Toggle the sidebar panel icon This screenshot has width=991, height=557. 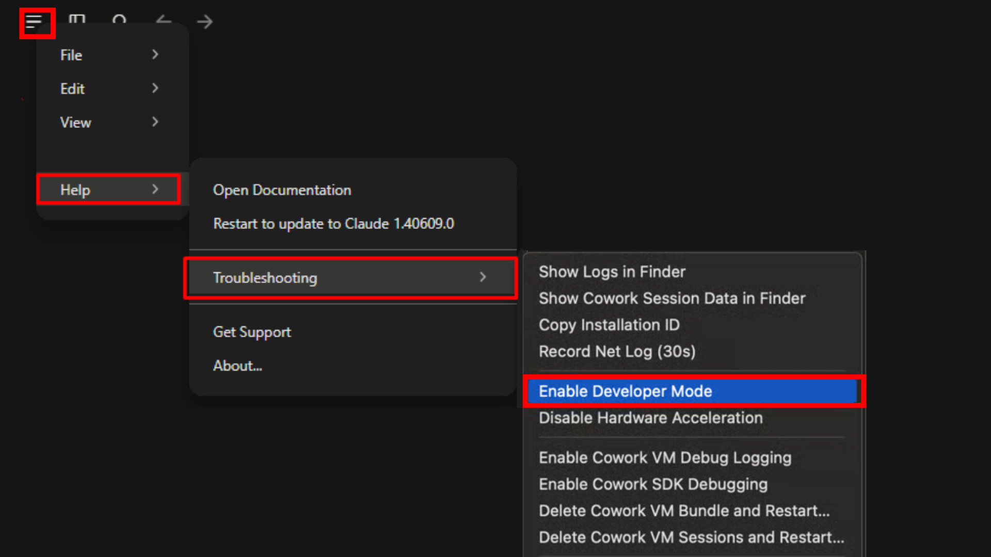pyautogui.click(x=77, y=20)
